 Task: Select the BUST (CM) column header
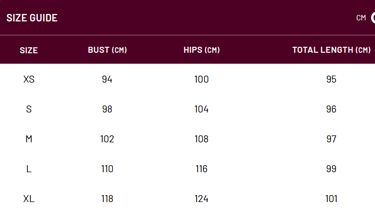[x=107, y=50]
